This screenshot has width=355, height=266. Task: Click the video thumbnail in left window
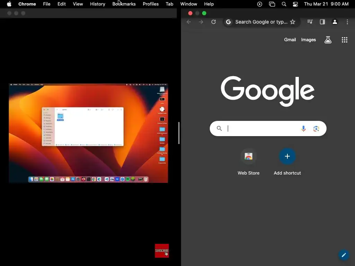point(88,133)
